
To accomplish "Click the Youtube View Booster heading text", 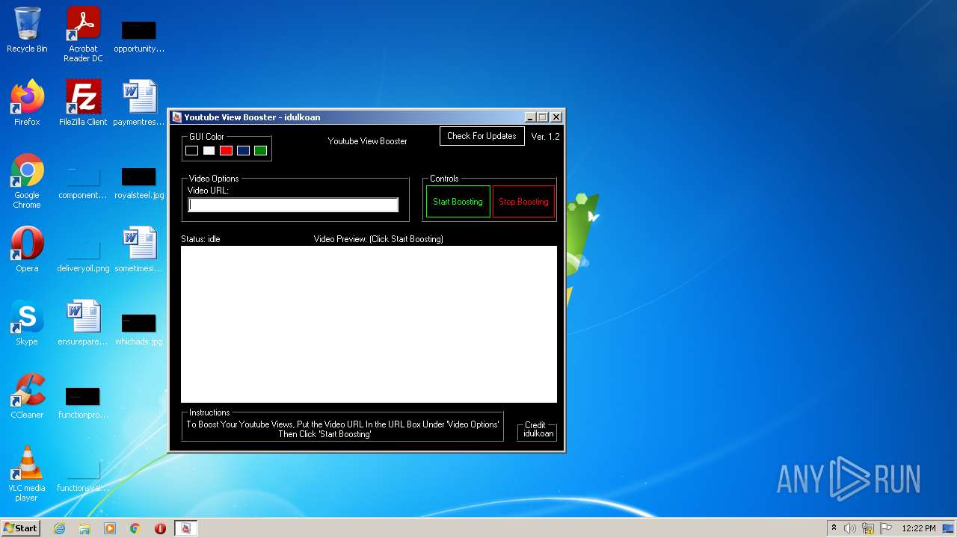I will point(368,141).
